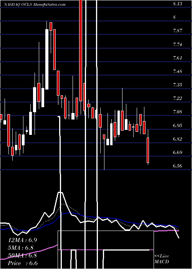Image resolution: width=192 pixels, height=269 pixels.
Task: Click the 7.74 price axis label
Action: pos(177,45)
